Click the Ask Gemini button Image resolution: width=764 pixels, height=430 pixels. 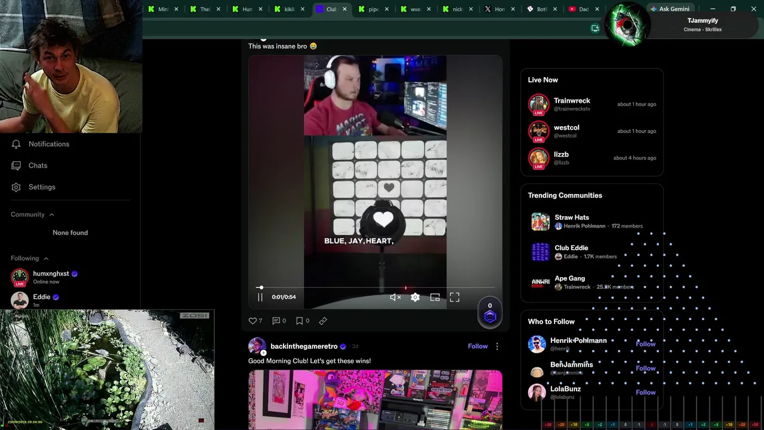[669, 9]
